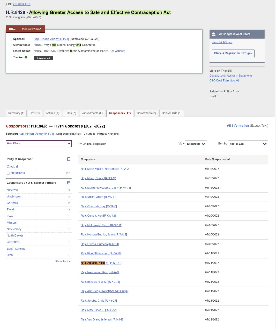Open the Committees (2) tab
The image size is (276, 331).
146,113
